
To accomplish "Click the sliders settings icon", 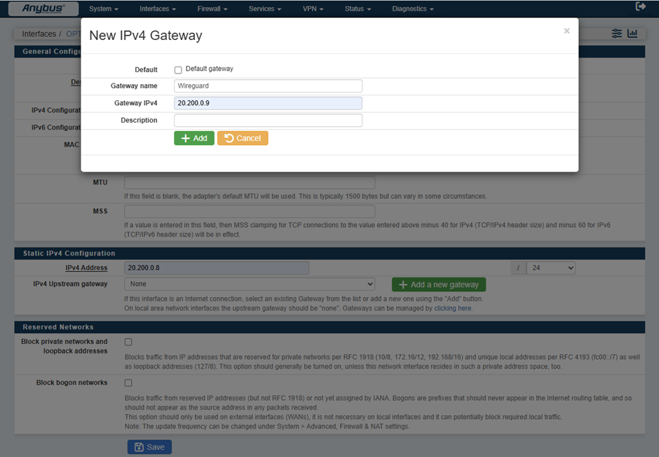I will (x=617, y=34).
